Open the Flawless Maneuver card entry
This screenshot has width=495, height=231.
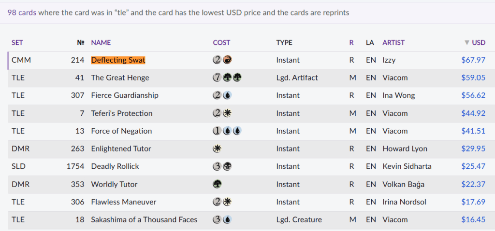point(124,202)
